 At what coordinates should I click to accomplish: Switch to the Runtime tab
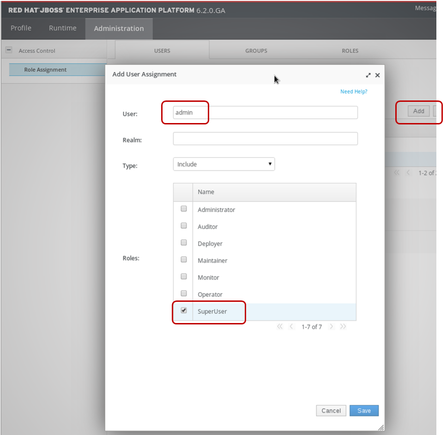point(62,28)
